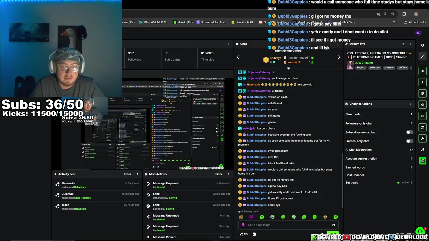429x241 pixels.
Task: Click the pencil icon in right sidebar
Action: (x=422, y=57)
